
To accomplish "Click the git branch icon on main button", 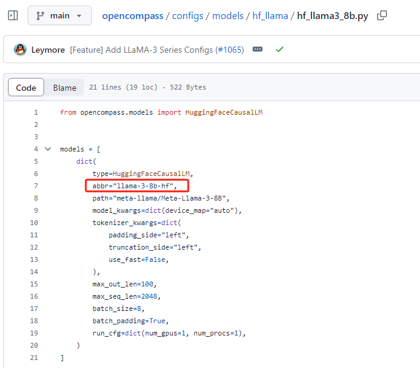I will point(41,15).
